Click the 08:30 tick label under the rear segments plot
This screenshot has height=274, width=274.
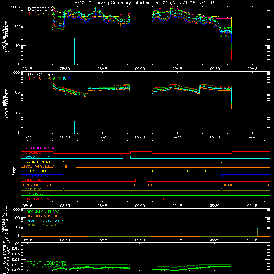65,137
